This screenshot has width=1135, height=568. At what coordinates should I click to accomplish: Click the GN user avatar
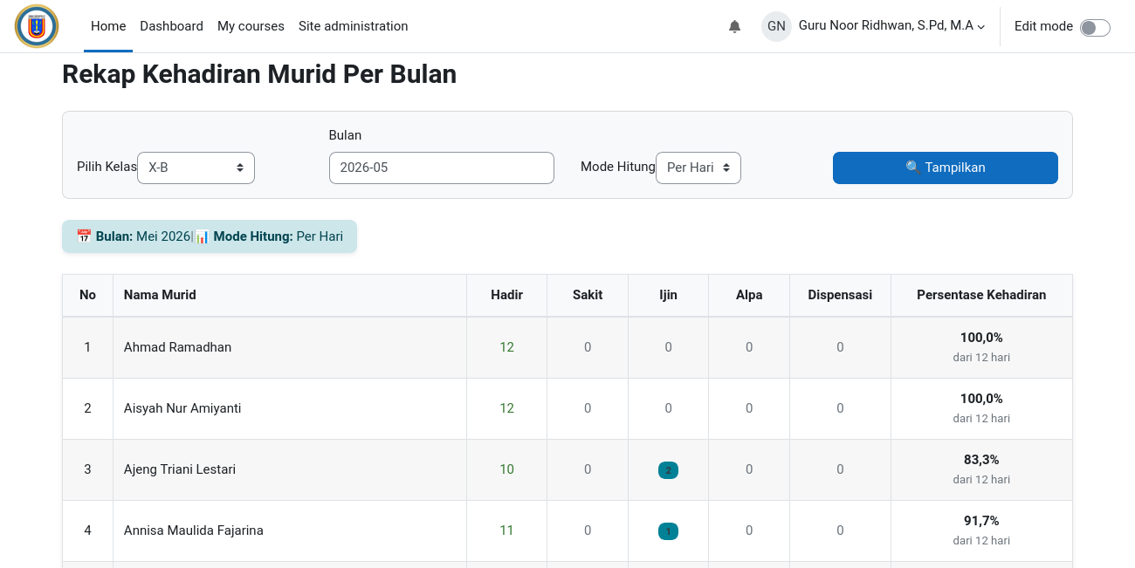click(776, 26)
